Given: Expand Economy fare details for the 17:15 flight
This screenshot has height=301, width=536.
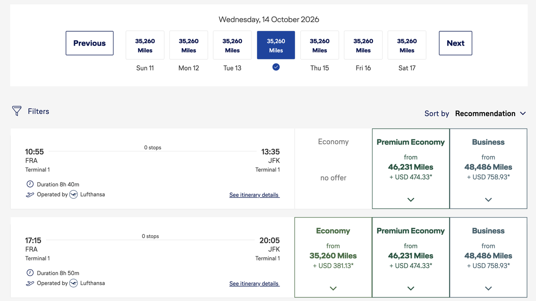Looking at the screenshot, I should (x=333, y=288).
